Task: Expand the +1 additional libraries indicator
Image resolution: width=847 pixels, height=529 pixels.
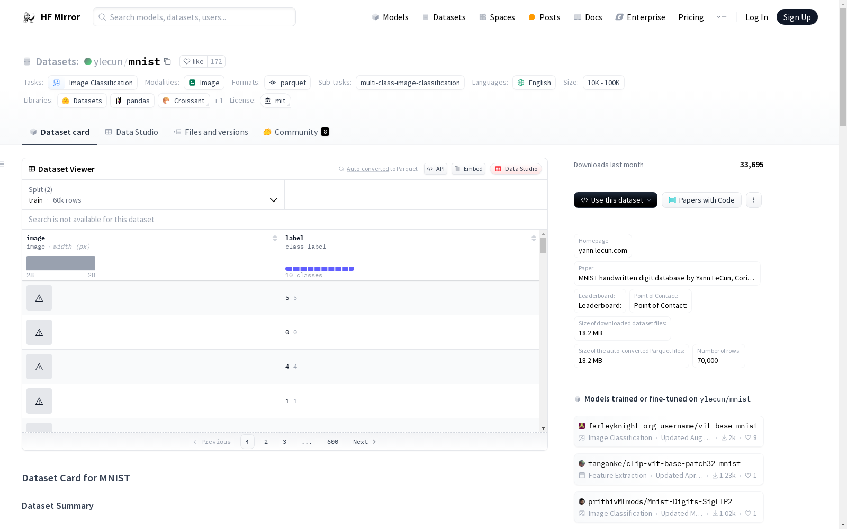Action: tap(218, 101)
